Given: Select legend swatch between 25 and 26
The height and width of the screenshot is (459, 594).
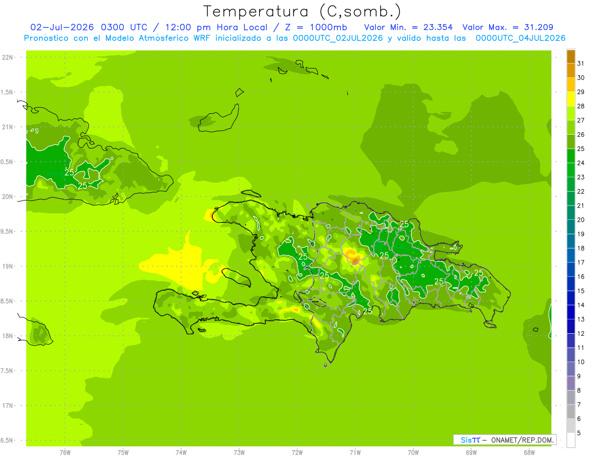Looking at the screenshot, I should coord(571,142).
